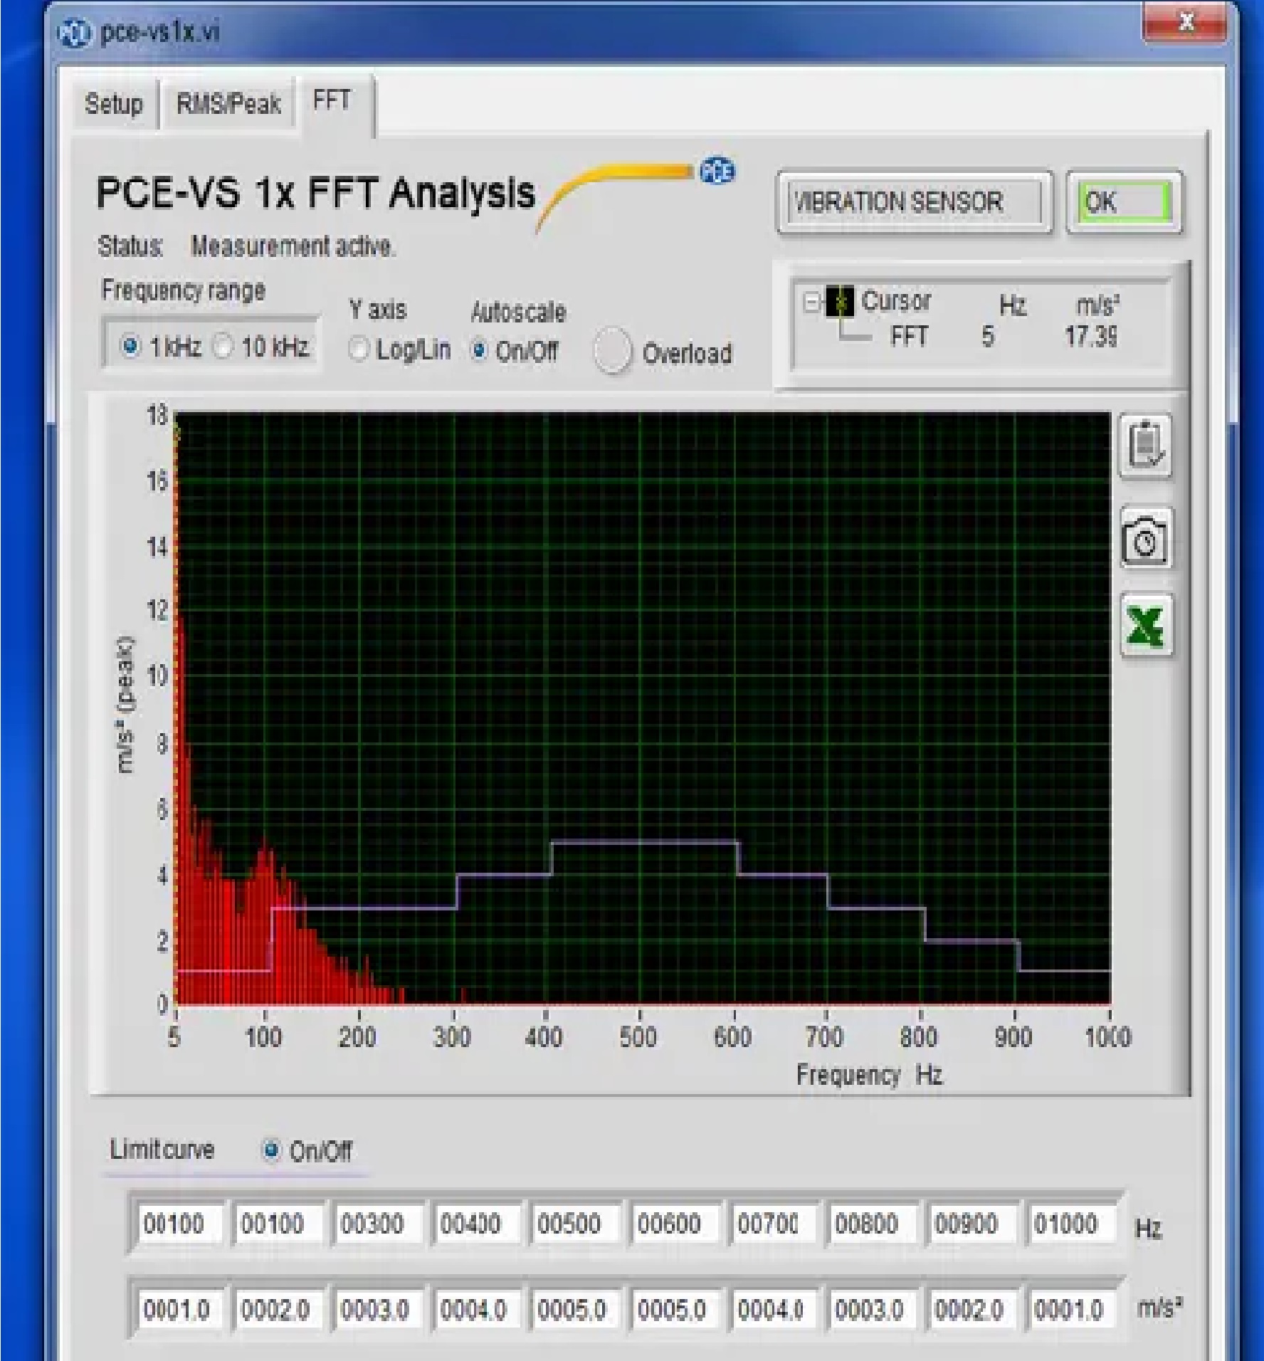The height and width of the screenshot is (1361, 1264).
Task: Take a snapshot with the camera icon
Action: 1145,540
